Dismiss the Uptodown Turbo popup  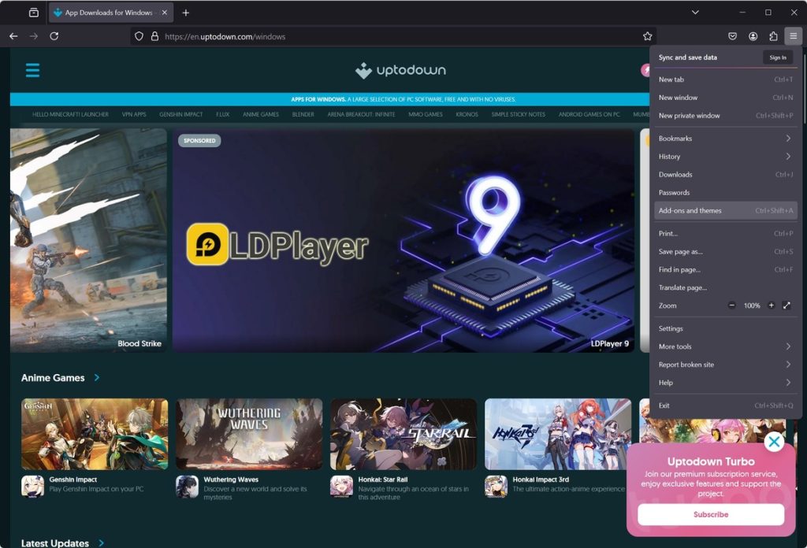click(774, 442)
